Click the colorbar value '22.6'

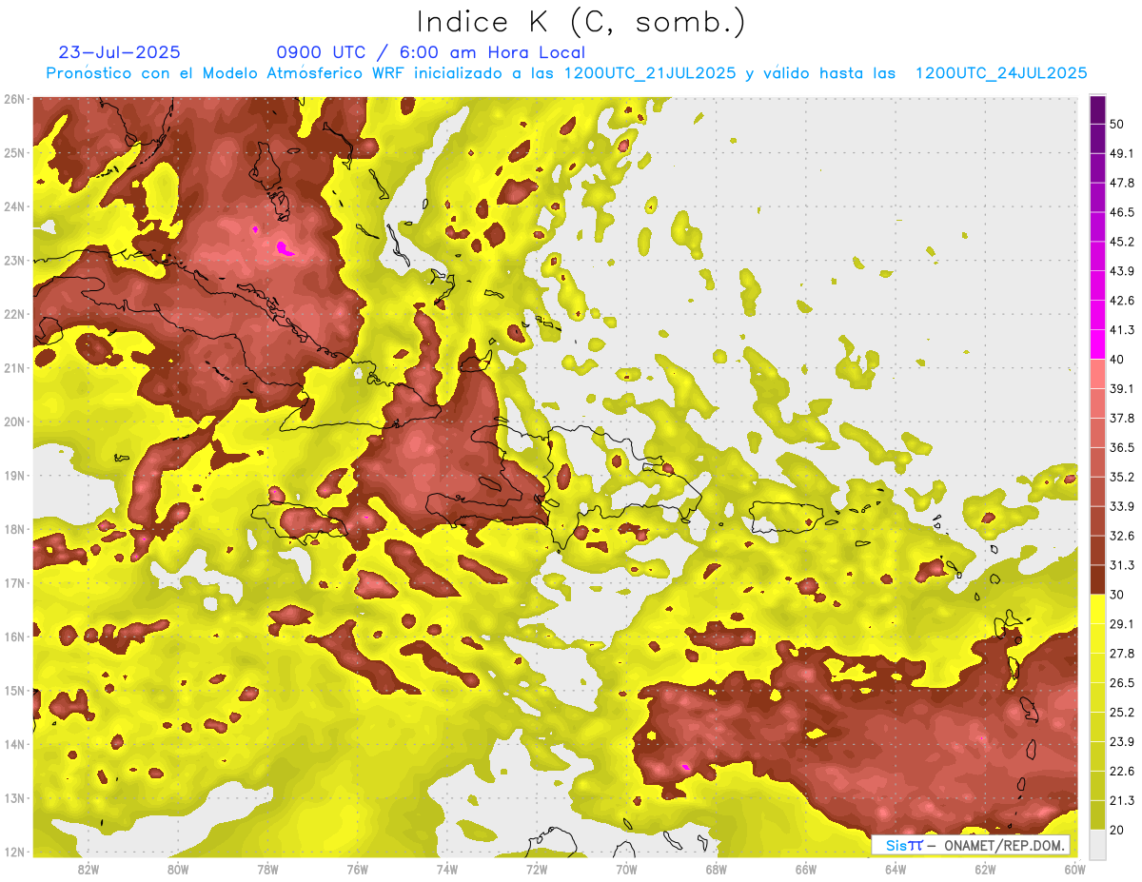pos(1121,772)
